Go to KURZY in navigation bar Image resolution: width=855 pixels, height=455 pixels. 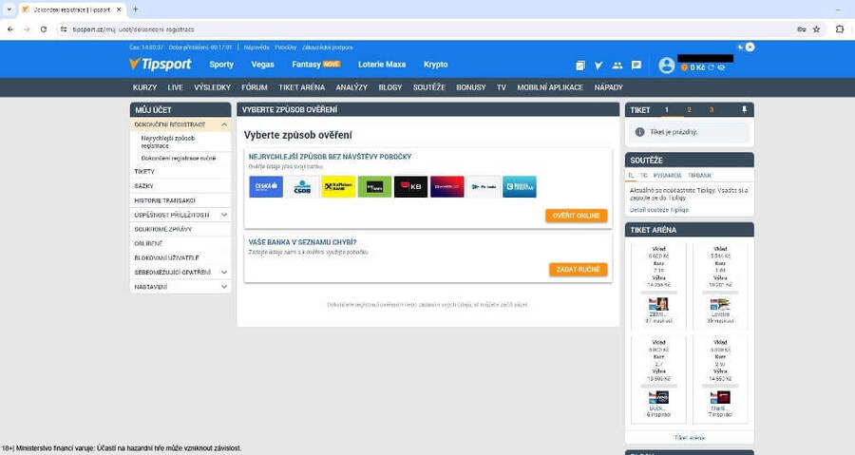(x=144, y=87)
